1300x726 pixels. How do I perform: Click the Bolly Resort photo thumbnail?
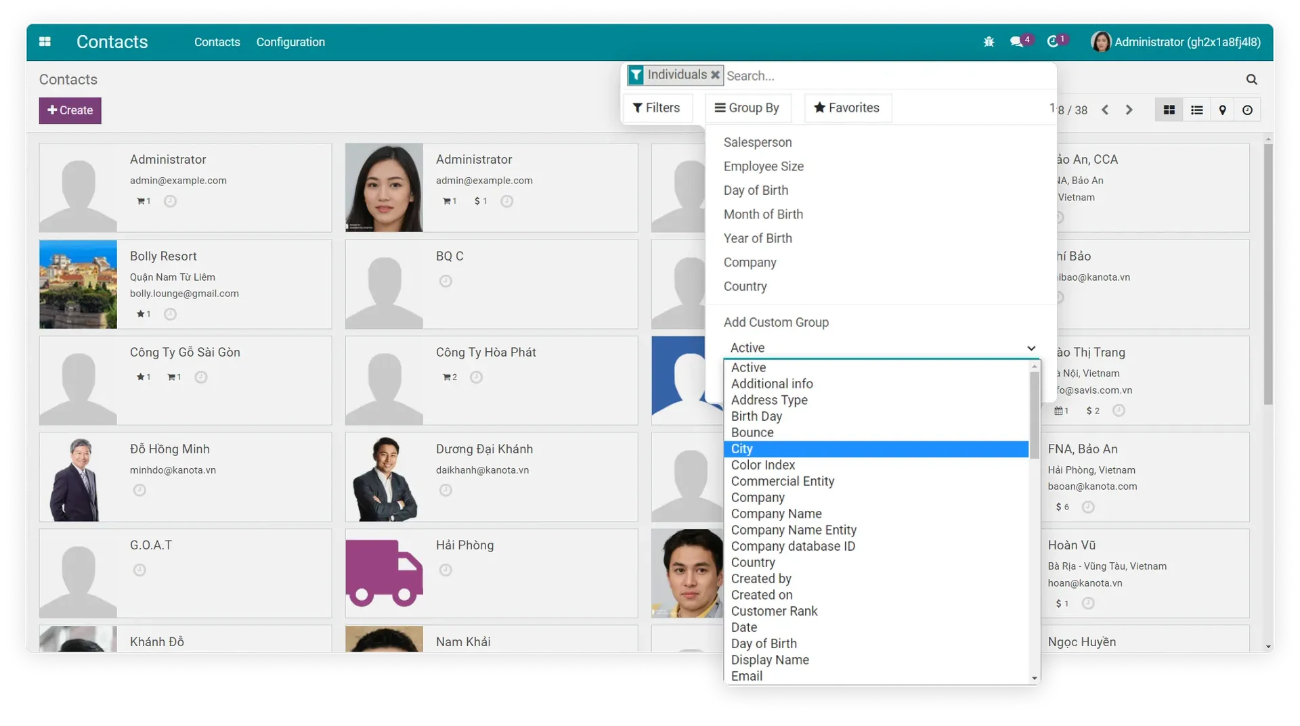coord(78,284)
